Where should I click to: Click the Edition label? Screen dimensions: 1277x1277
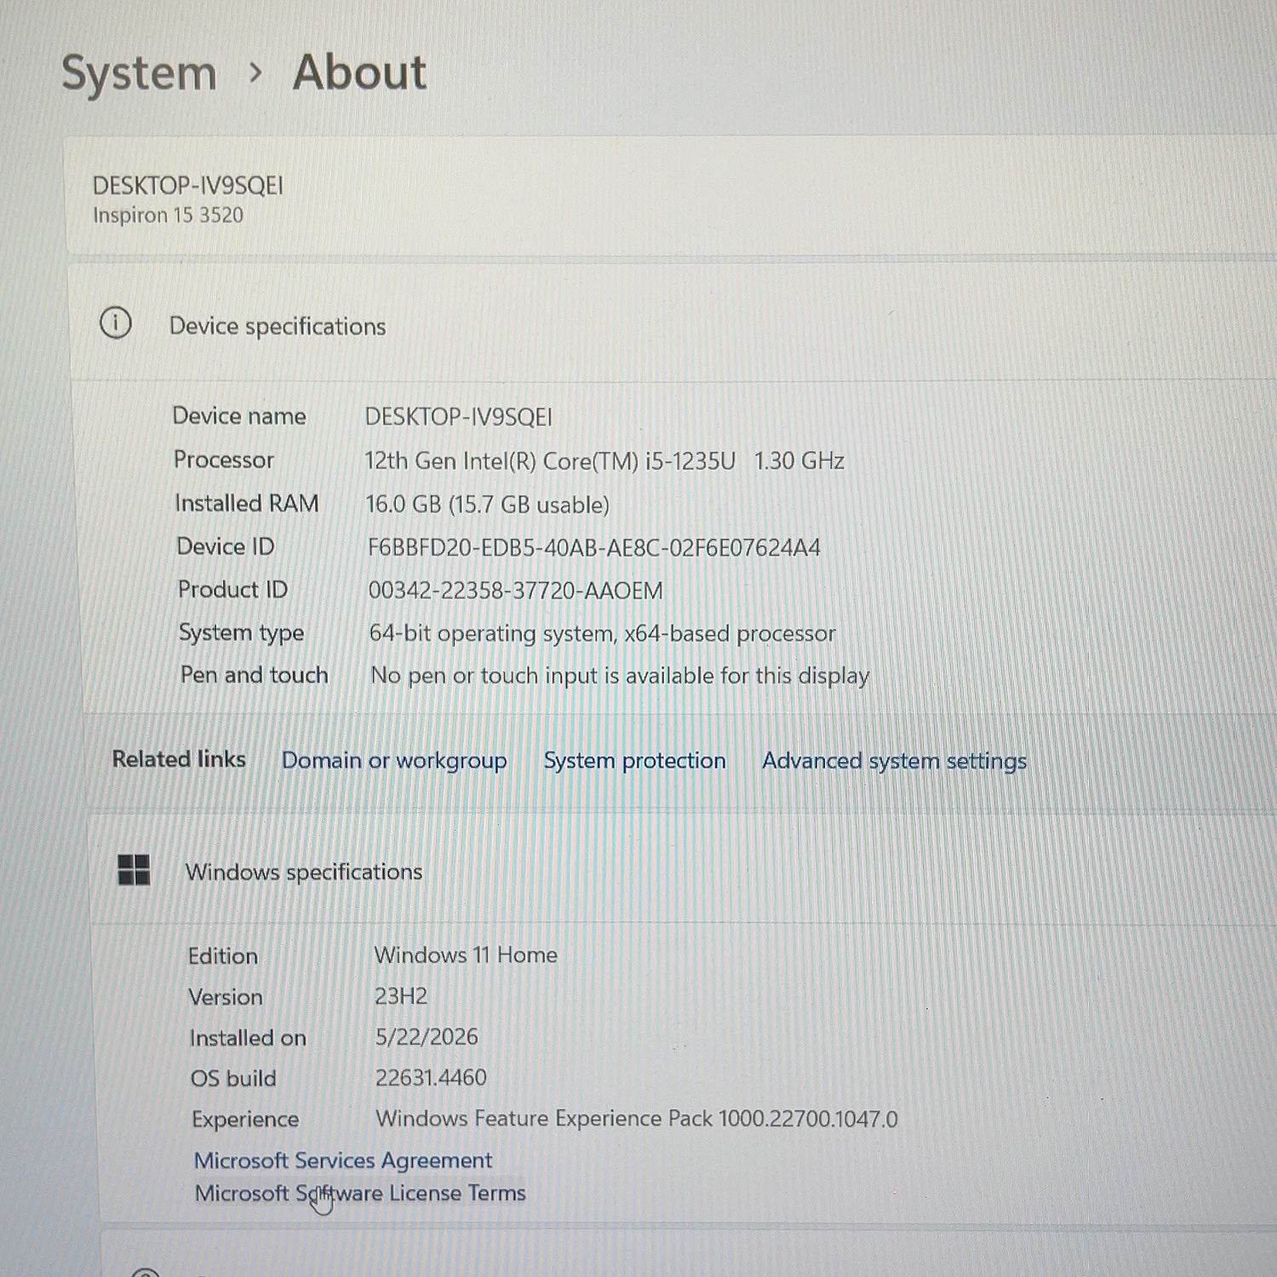(x=222, y=955)
